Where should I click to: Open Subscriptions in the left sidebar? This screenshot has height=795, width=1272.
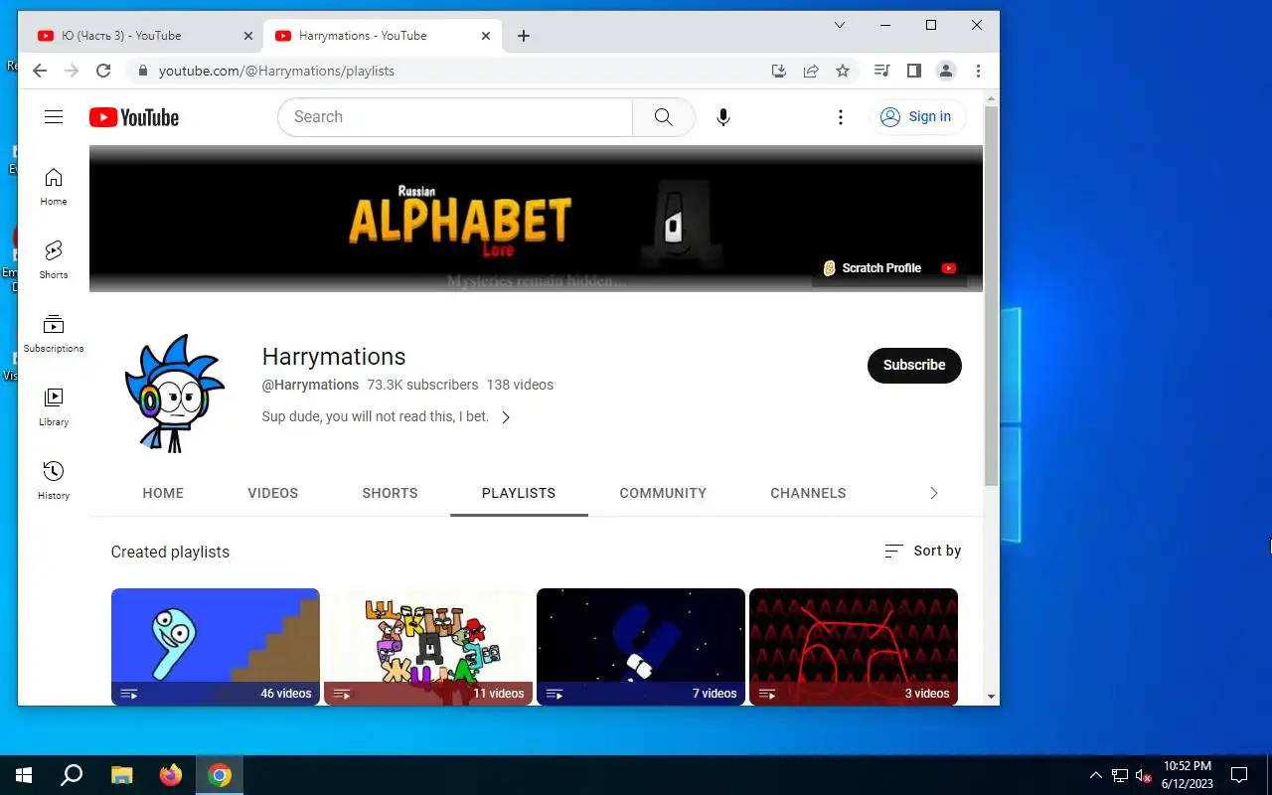(x=54, y=334)
